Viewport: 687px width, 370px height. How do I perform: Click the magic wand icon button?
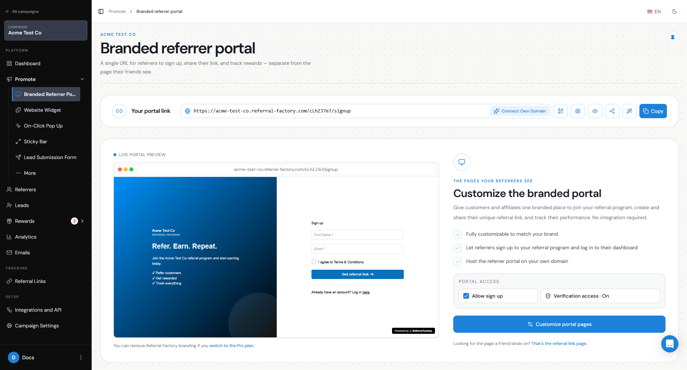tap(629, 111)
